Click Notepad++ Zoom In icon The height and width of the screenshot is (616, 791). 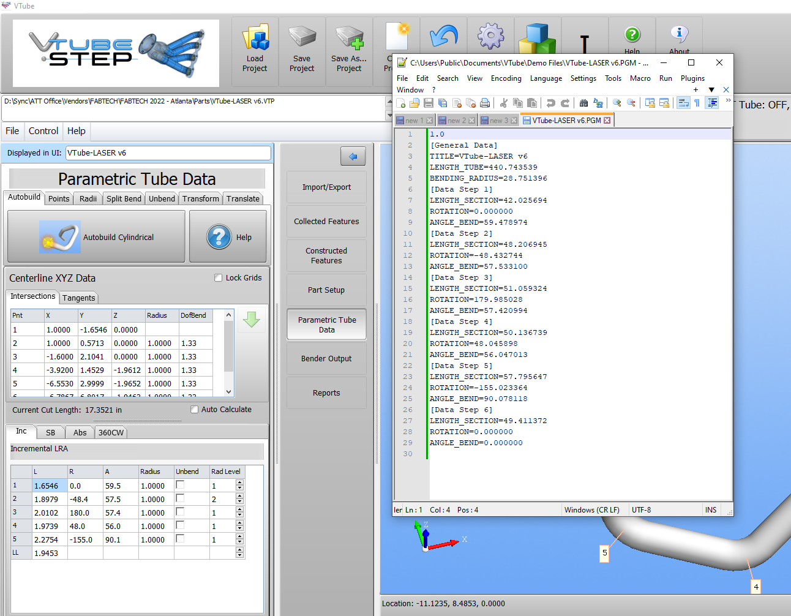617,103
